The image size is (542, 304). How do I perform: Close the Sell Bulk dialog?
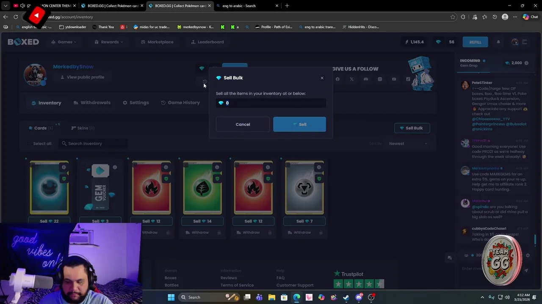[x=322, y=78]
